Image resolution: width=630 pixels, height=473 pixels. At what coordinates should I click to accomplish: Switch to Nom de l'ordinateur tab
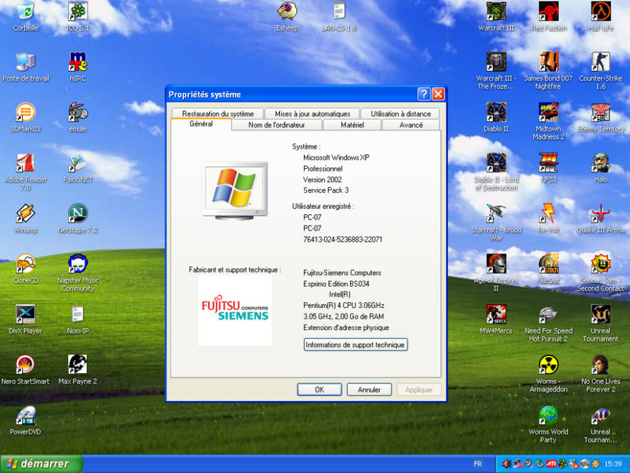[x=276, y=125]
